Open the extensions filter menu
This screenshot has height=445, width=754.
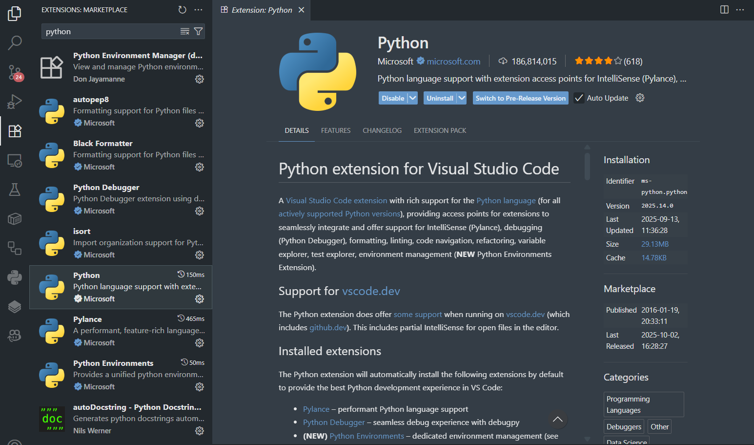(x=198, y=31)
